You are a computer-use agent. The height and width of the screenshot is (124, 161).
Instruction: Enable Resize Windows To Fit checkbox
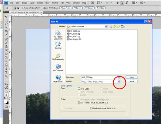point(23,8)
